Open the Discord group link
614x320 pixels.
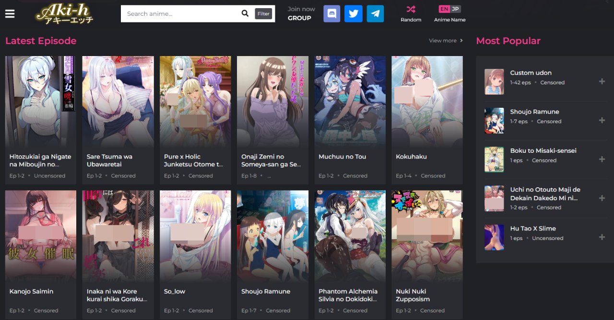coord(332,14)
